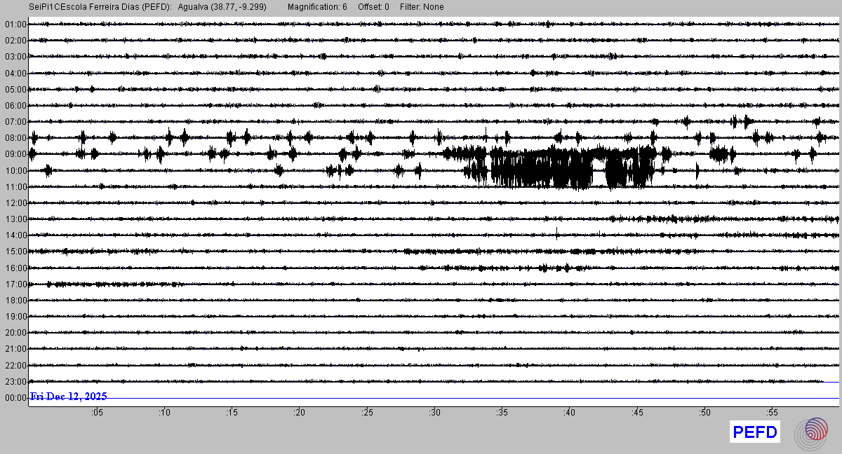Click the :05 minute axis marker
This screenshot has height=454, width=842.
pos(96,413)
